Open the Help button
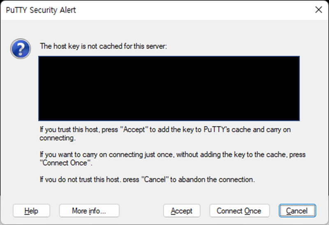This screenshot has width=329, height=225. [31, 211]
